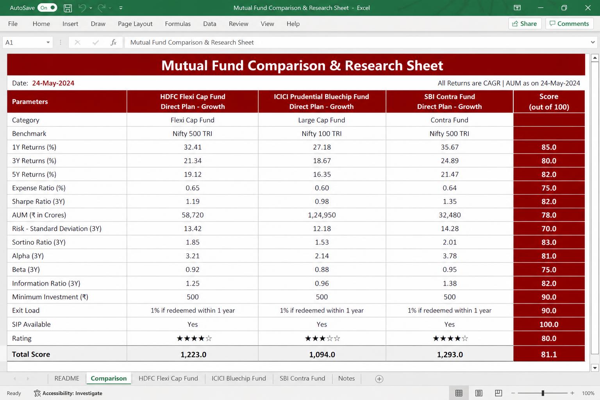Image resolution: width=600 pixels, height=400 pixels.
Task: Click Accessibility: Investigate in status bar
Action: [68, 393]
